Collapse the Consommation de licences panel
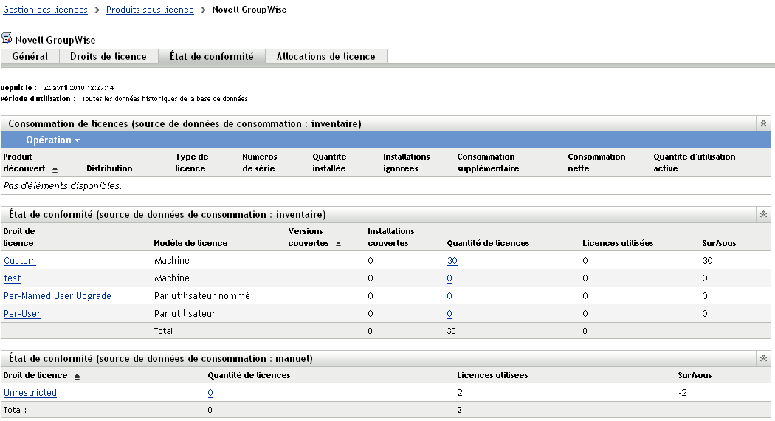Viewport: 775px width, 421px height. click(764, 124)
